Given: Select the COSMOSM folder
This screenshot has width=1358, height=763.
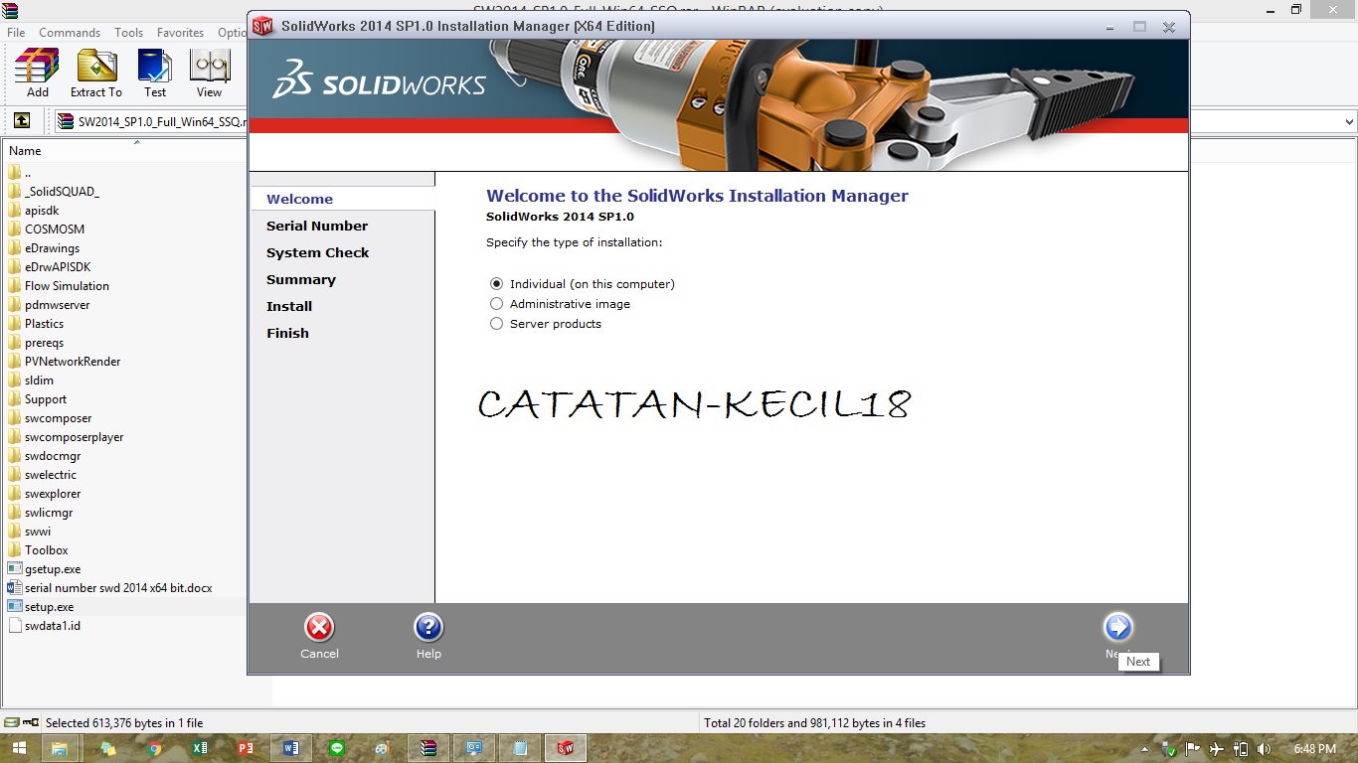Looking at the screenshot, I should 55,229.
